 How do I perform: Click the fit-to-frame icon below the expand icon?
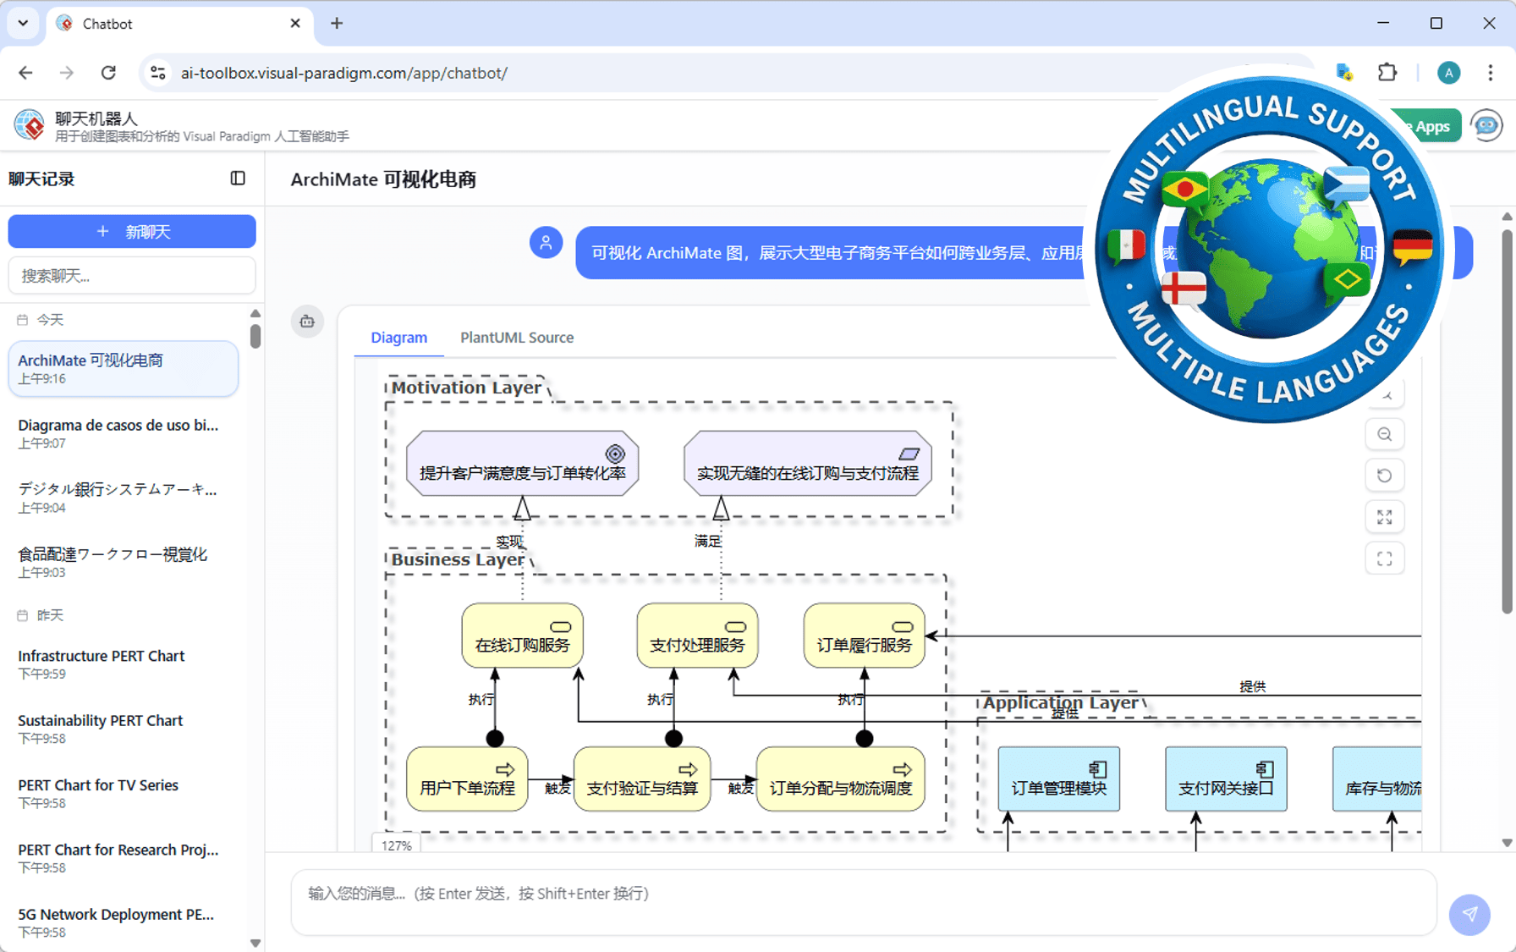click(1385, 558)
